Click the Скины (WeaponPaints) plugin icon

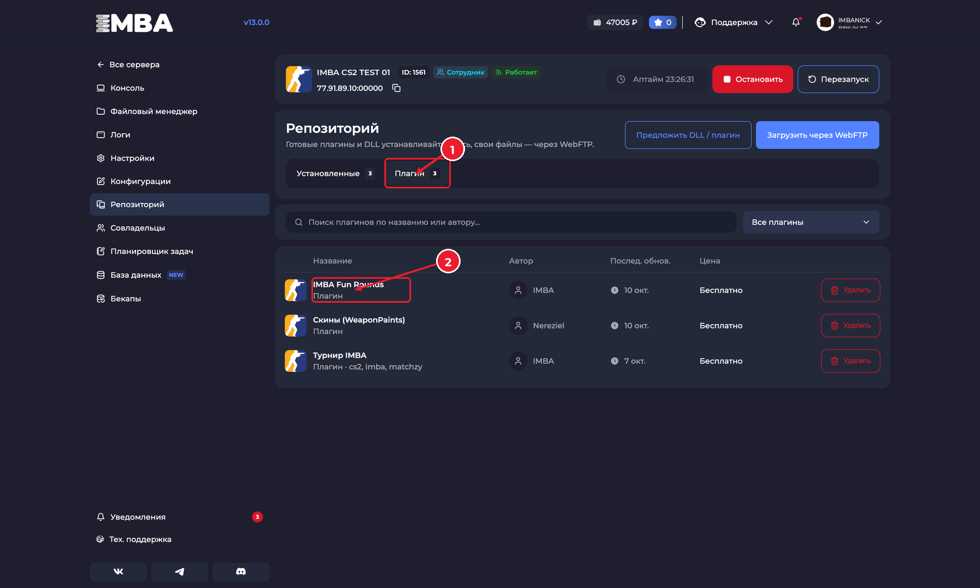pos(296,326)
